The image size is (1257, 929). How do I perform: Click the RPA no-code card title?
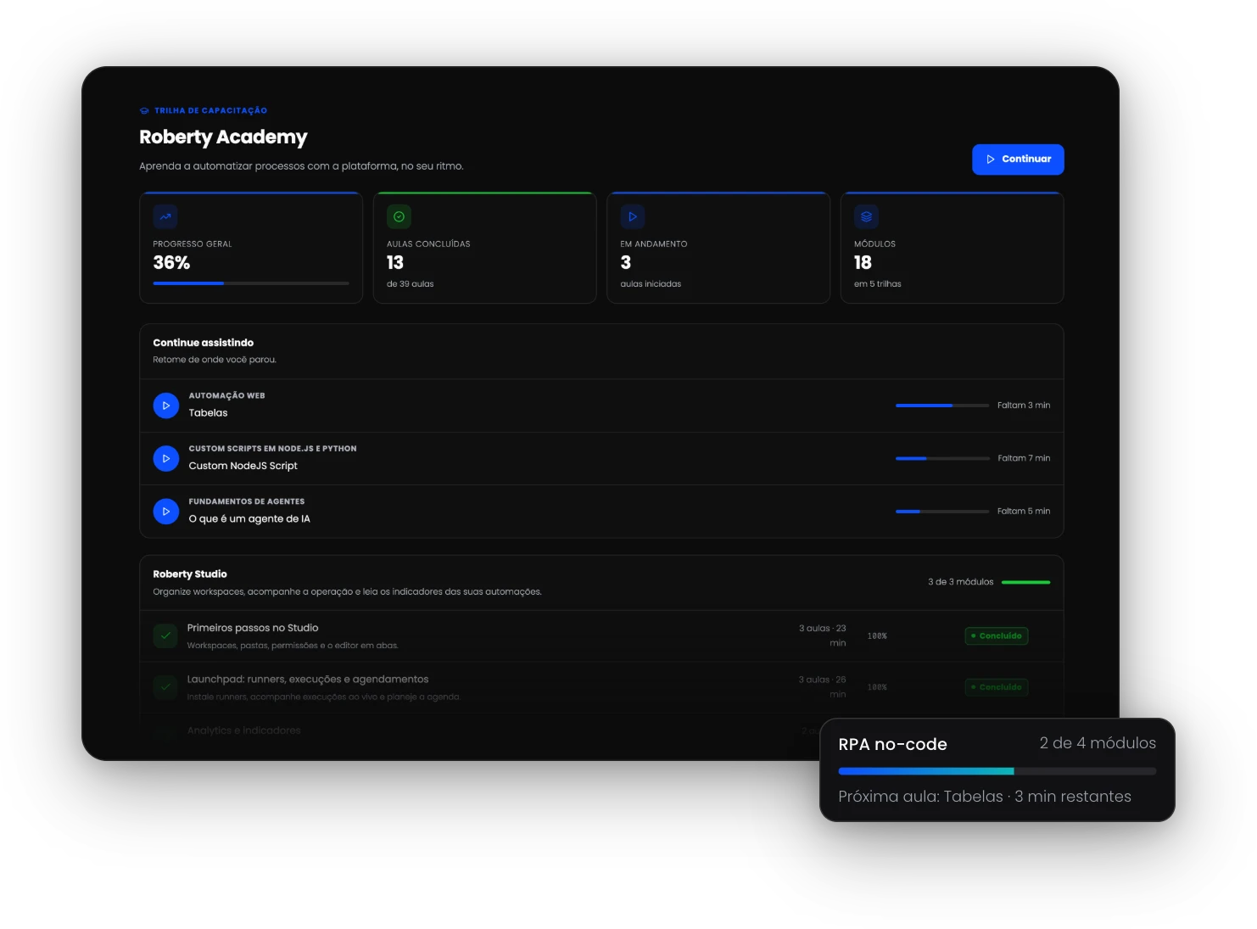tap(893, 744)
